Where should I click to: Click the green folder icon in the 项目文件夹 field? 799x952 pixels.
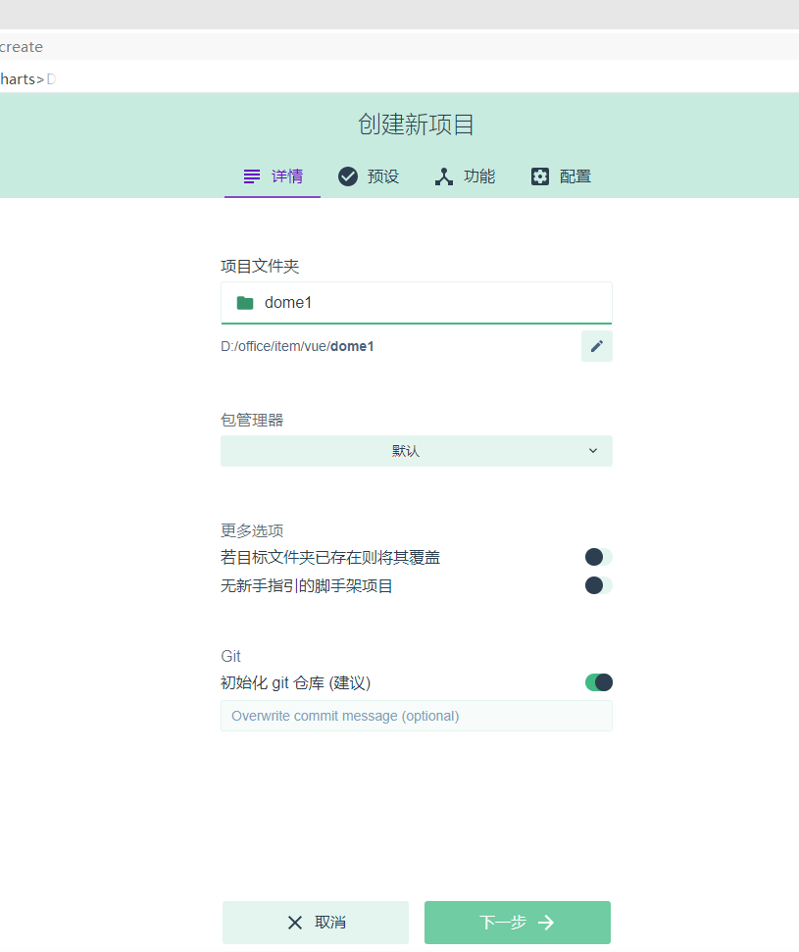(244, 303)
